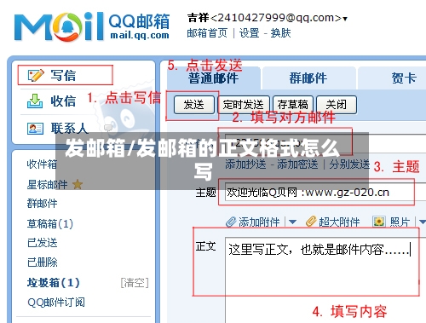Open the 收件箱 folder
The height and width of the screenshot is (323, 426).
click(42, 164)
